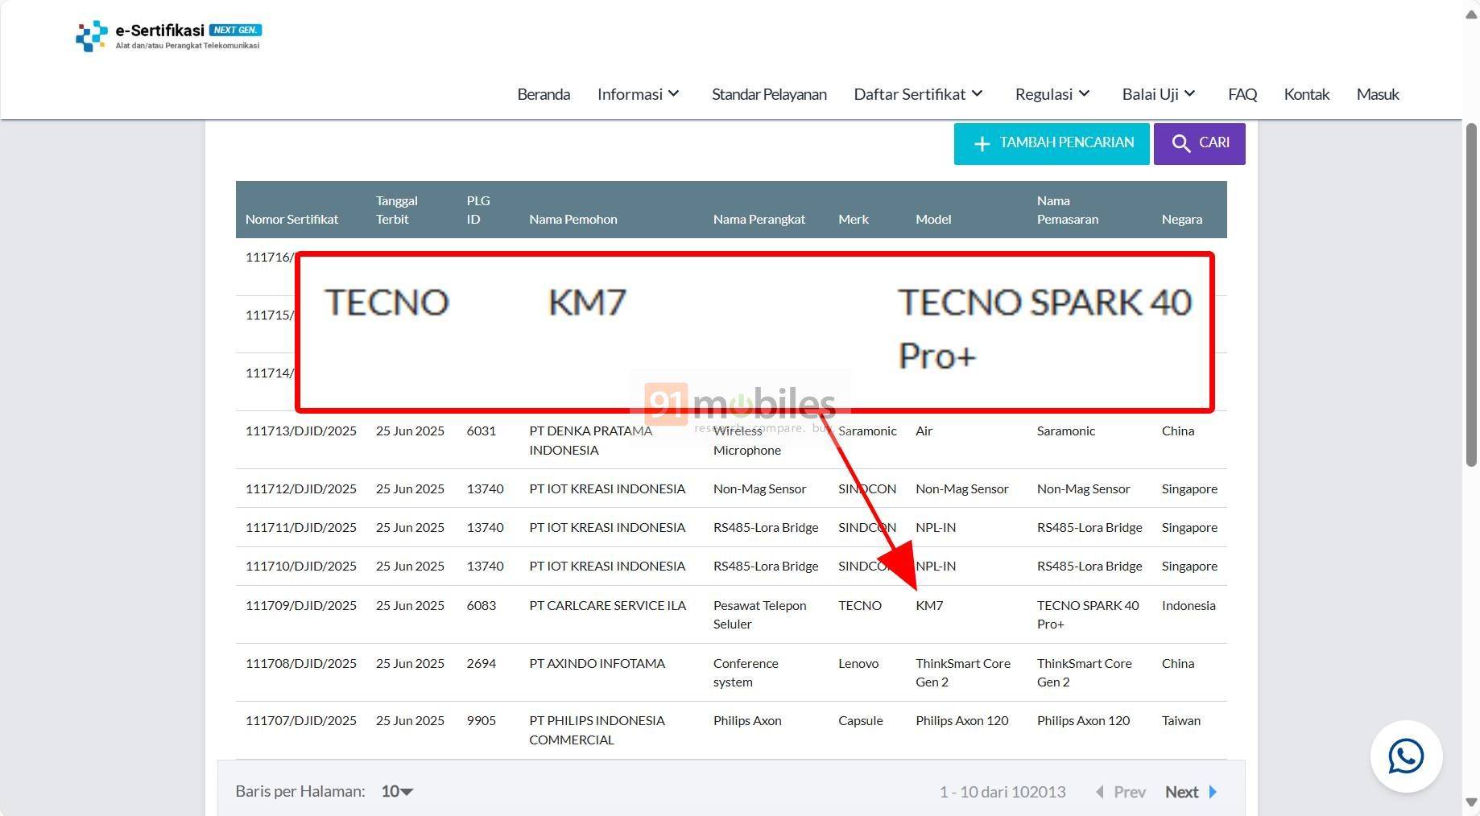Screen dimensions: 1480x816
Task: Click the Lenovo brand cell
Action: coord(858,663)
